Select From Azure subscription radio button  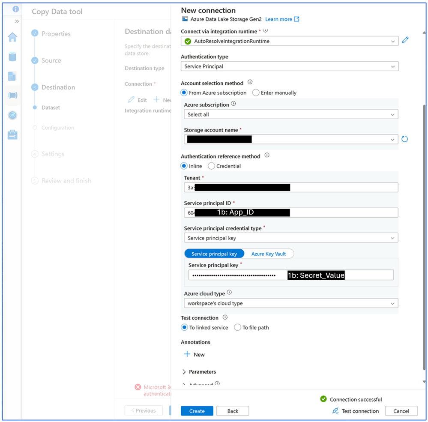tap(184, 93)
